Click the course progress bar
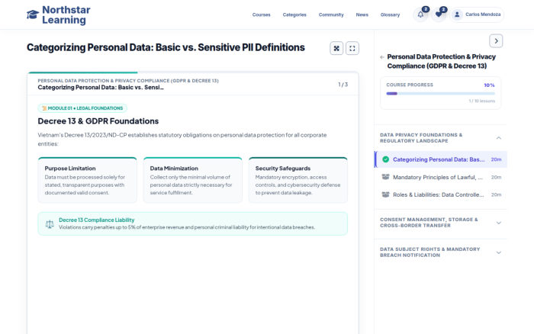The width and height of the screenshot is (534, 334). click(440, 94)
